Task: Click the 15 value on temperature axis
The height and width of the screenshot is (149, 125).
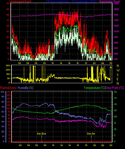Action: click(115, 123)
